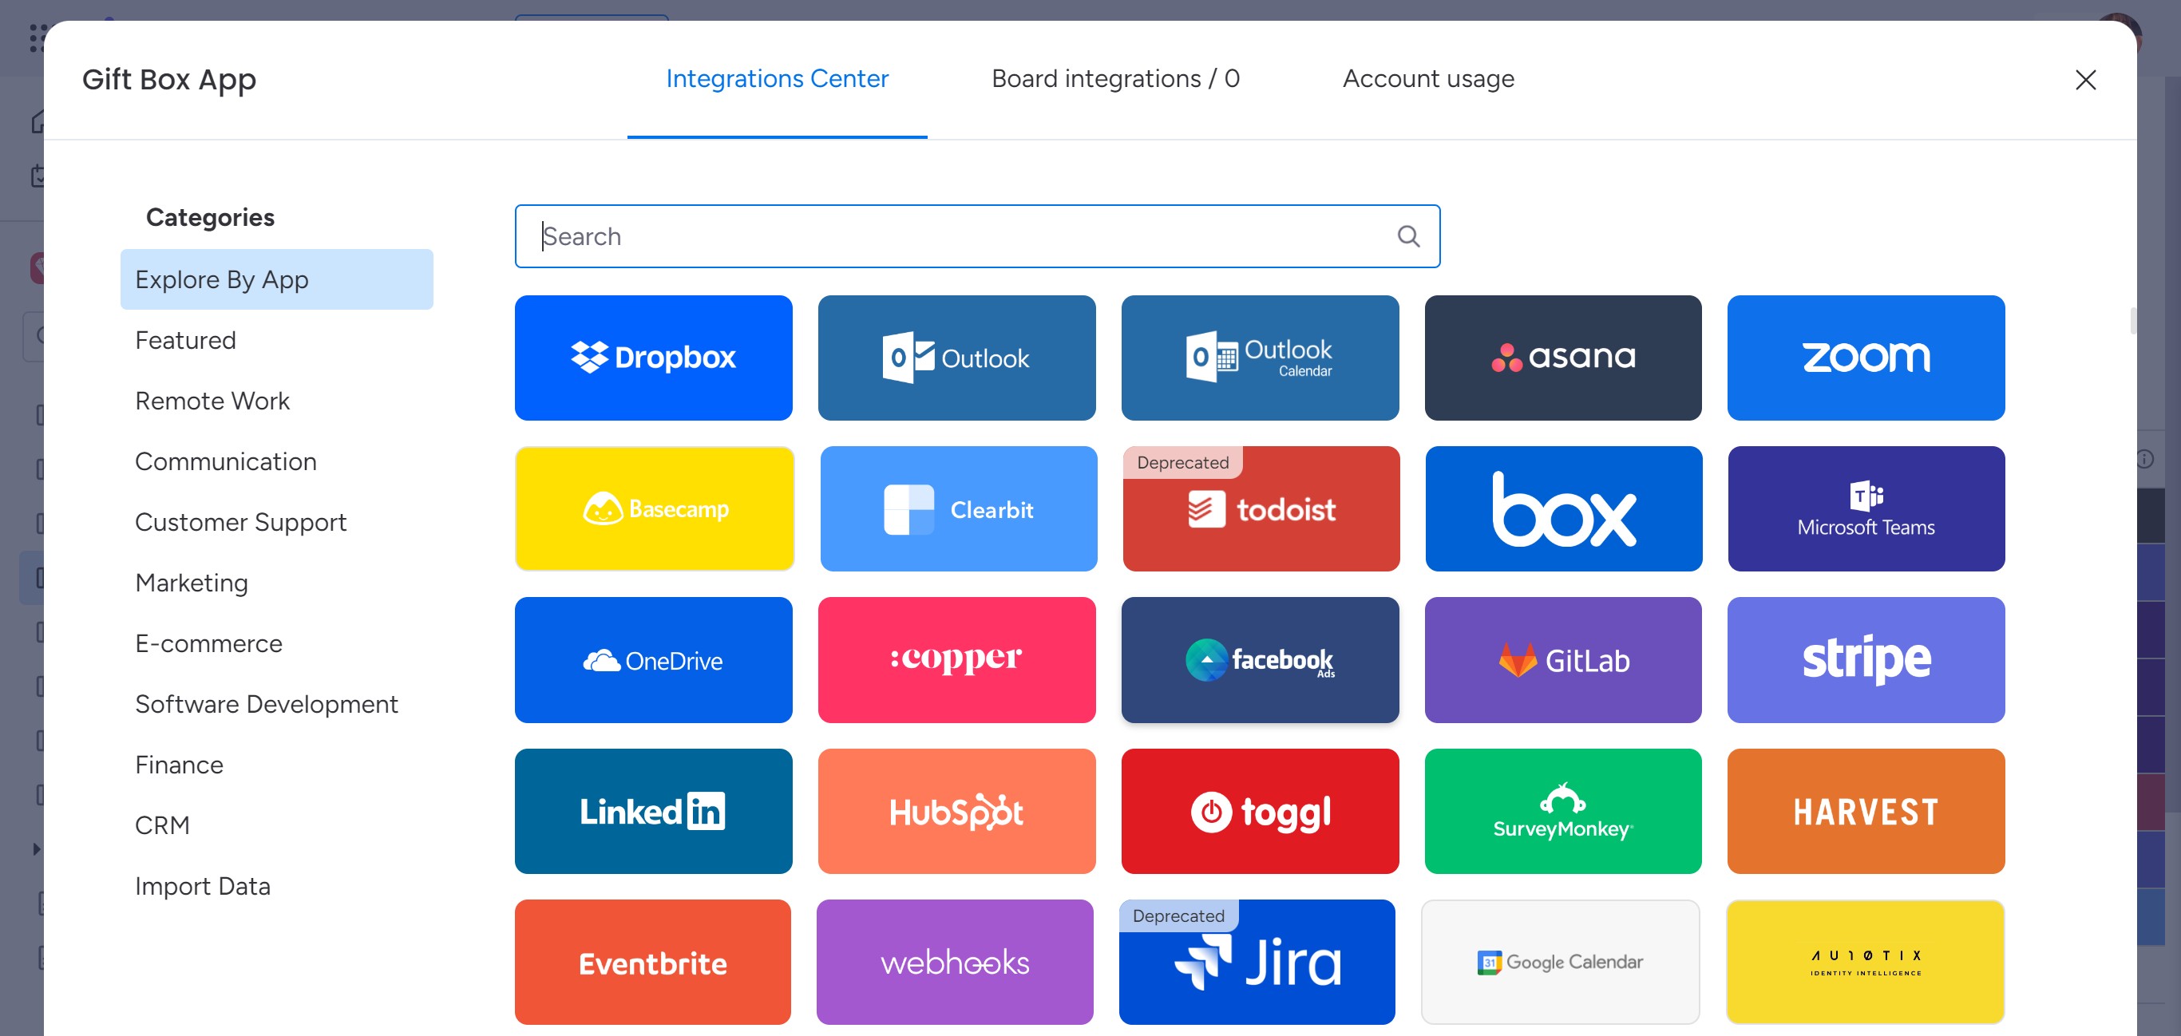
Task: Show the Import Data category
Action: point(202,886)
